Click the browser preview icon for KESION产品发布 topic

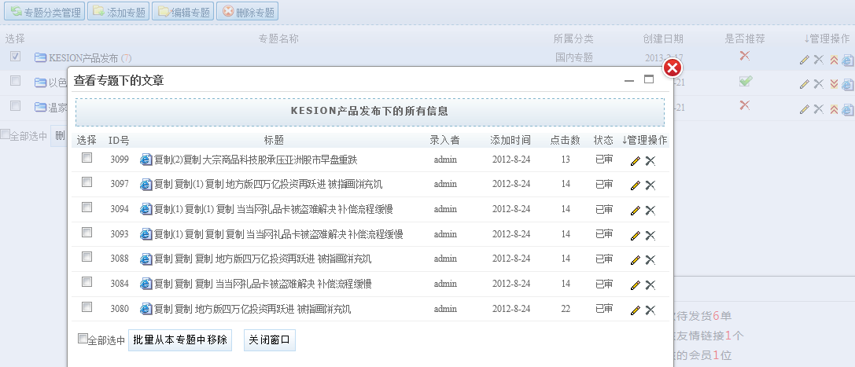click(x=847, y=60)
